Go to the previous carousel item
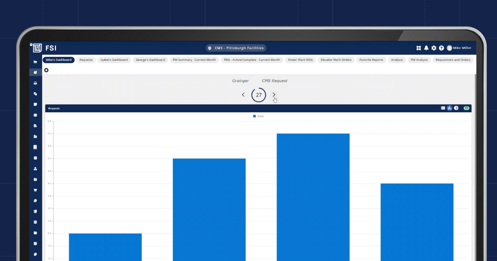Image resolution: width=497 pixels, height=261 pixels. pyautogui.click(x=243, y=95)
